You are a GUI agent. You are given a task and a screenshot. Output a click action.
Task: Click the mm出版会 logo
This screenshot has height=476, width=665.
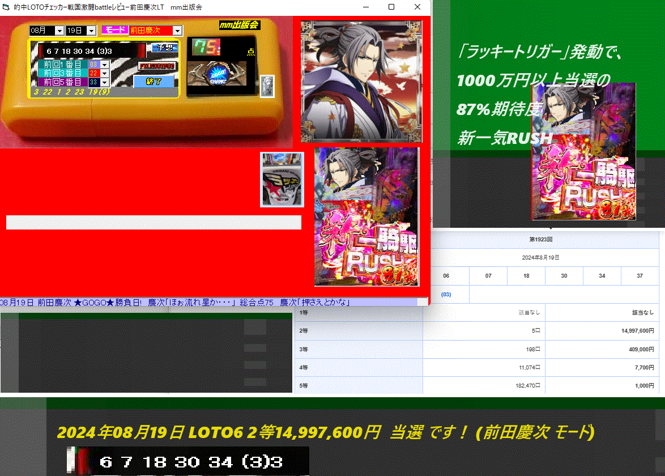pos(240,25)
